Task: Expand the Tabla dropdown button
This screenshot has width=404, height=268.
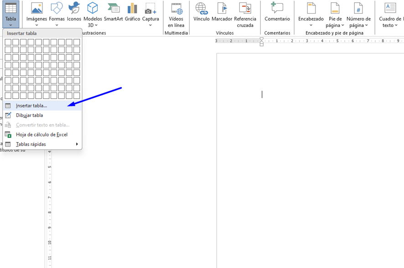Action: (x=10, y=15)
